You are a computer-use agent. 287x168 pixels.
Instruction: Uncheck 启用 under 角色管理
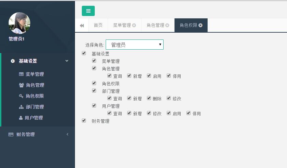[149, 75]
